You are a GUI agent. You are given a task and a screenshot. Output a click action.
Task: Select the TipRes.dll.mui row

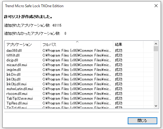pyautogui.click(x=79, y=103)
